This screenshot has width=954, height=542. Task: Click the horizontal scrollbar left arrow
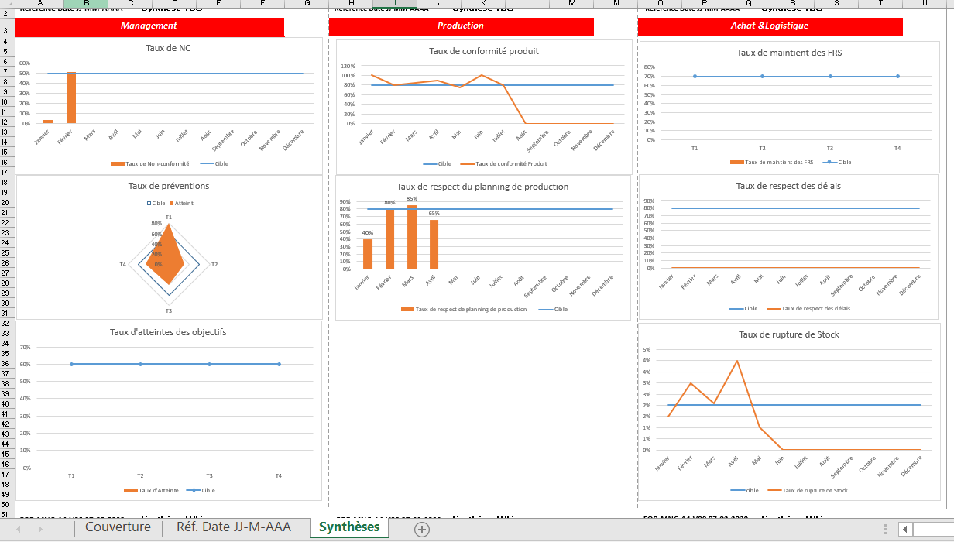point(904,529)
